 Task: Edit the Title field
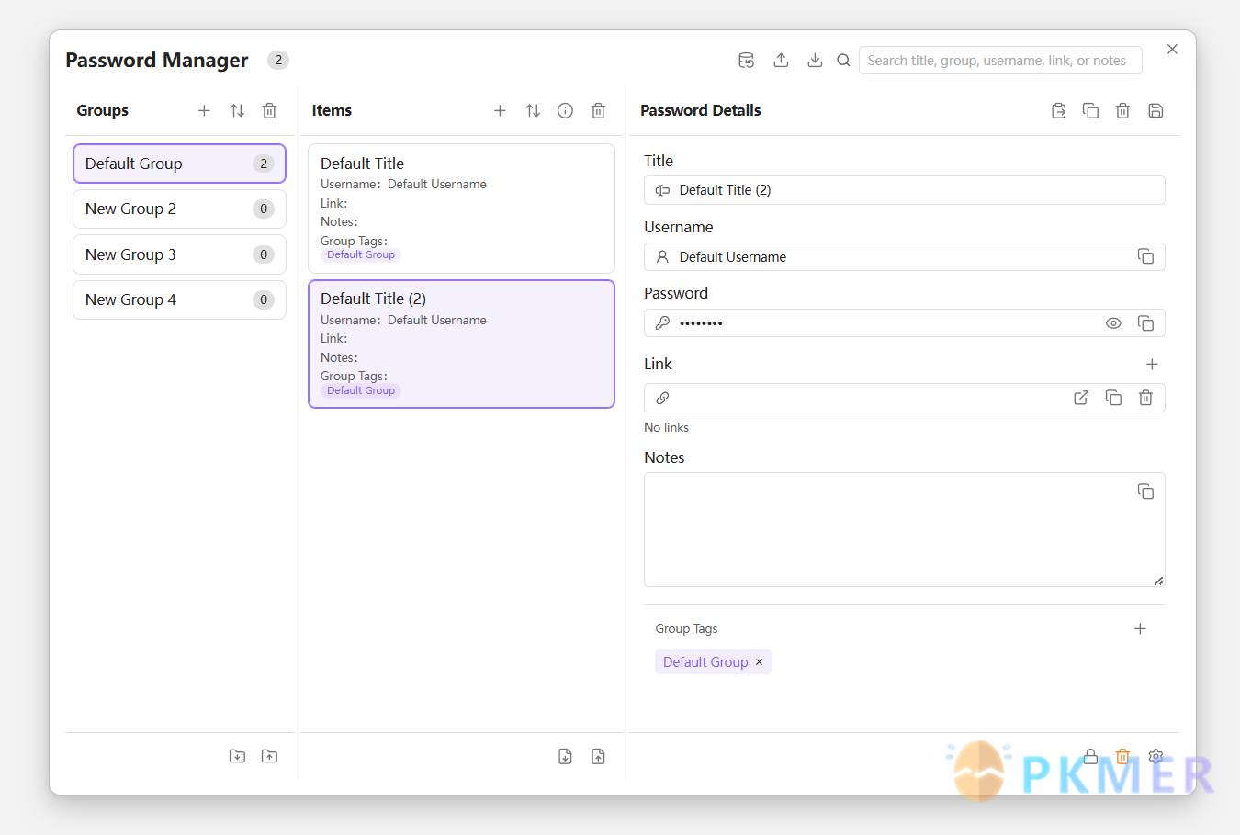point(905,190)
